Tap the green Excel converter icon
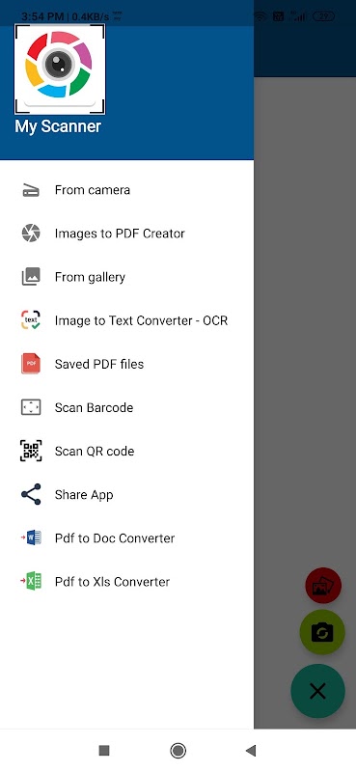 pyautogui.click(x=31, y=582)
